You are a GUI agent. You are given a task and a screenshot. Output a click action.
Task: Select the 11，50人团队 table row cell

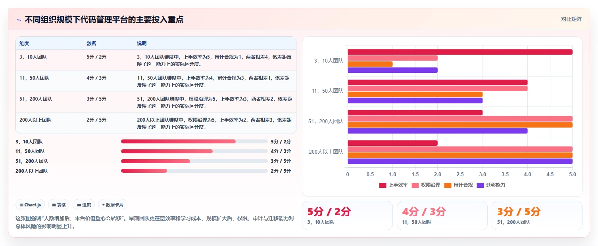(x=49, y=81)
